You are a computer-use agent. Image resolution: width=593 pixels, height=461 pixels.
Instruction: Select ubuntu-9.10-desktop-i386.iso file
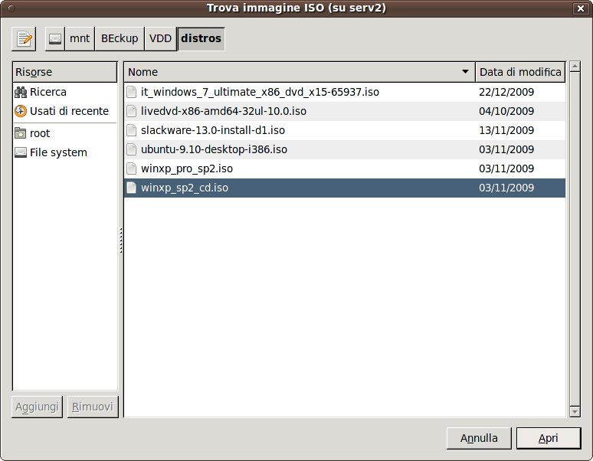(x=345, y=149)
